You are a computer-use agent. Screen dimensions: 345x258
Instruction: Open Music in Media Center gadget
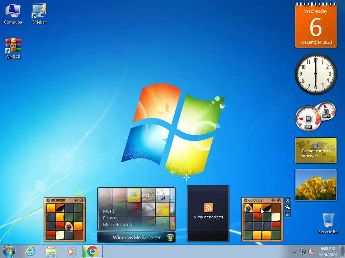[x=109, y=211]
